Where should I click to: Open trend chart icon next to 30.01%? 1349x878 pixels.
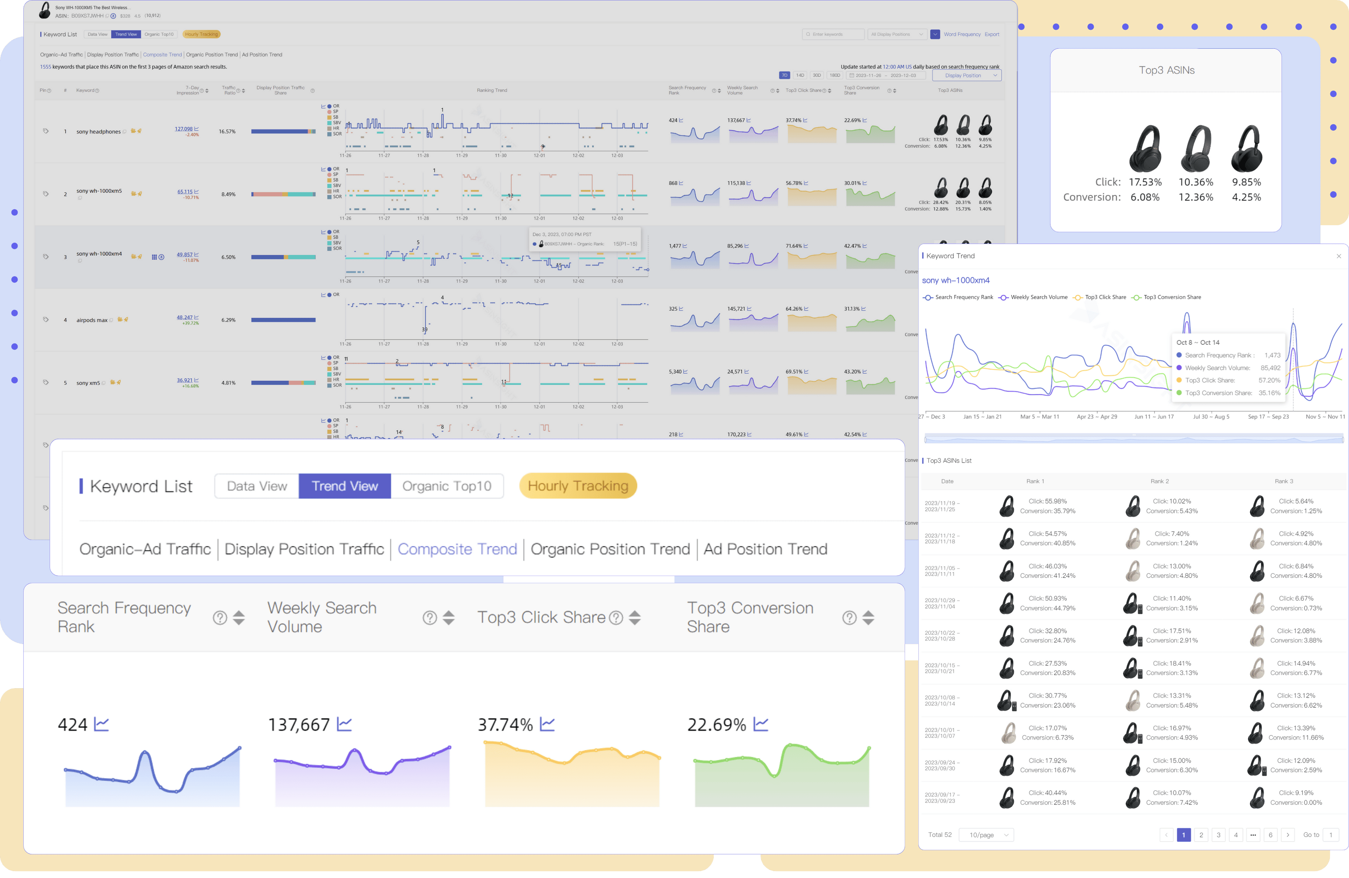point(864,183)
